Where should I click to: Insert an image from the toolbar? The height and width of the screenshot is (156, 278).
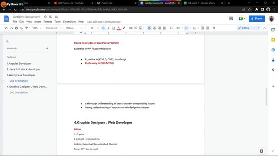point(141,28)
